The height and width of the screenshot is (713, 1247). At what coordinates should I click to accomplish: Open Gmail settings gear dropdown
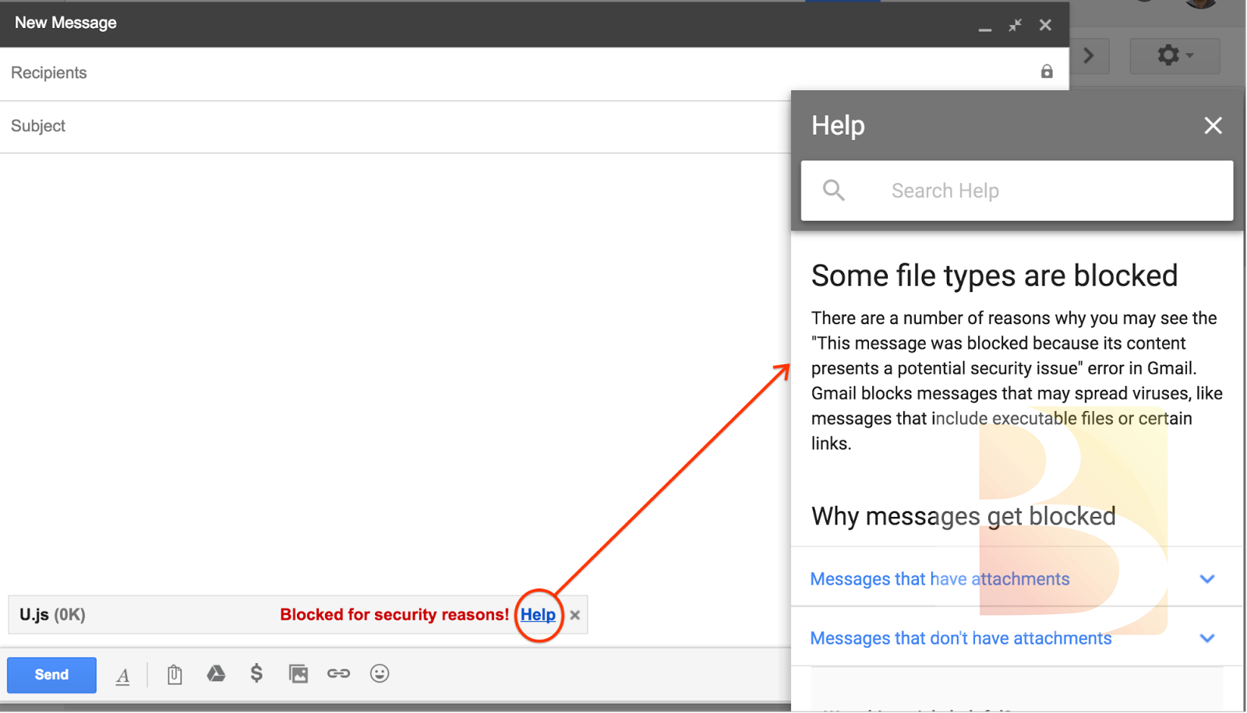click(1175, 55)
